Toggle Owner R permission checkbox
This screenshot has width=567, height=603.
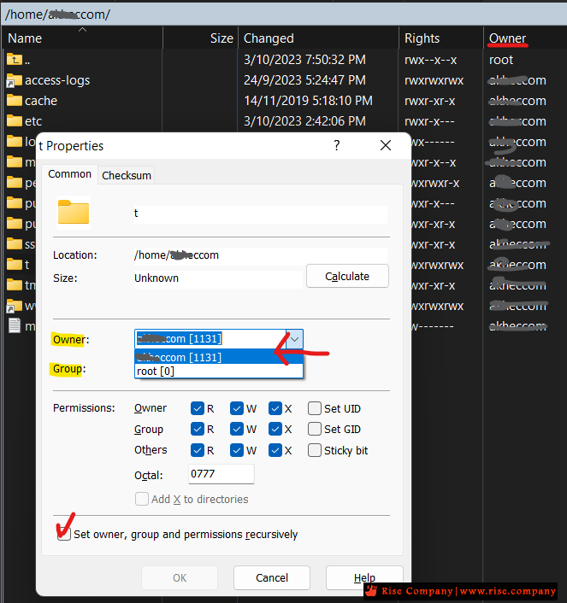(x=198, y=408)
